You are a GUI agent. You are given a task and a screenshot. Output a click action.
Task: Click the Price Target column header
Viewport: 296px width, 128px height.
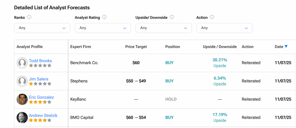point(136,47)
